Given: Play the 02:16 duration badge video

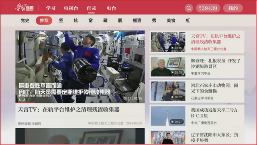Looking at the screenshot, I should [x=177, y=48].
